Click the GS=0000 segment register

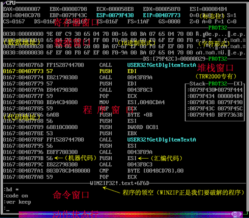(169, 22)
